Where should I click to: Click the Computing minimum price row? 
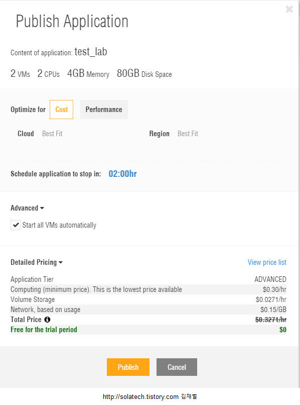point(148,289)
